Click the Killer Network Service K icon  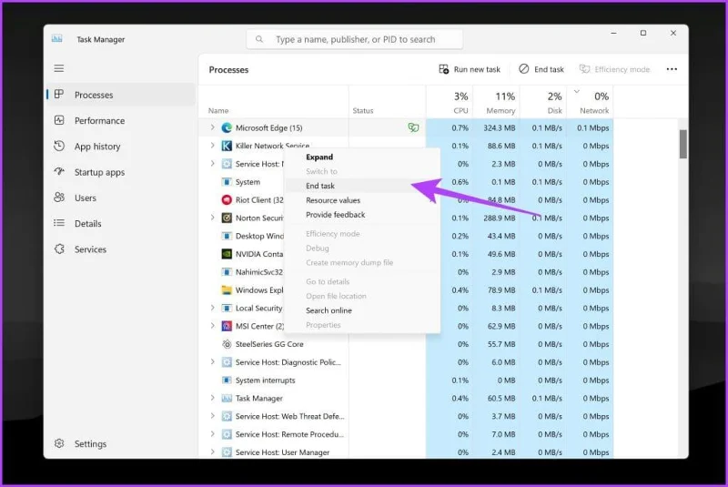click(227, 146)
